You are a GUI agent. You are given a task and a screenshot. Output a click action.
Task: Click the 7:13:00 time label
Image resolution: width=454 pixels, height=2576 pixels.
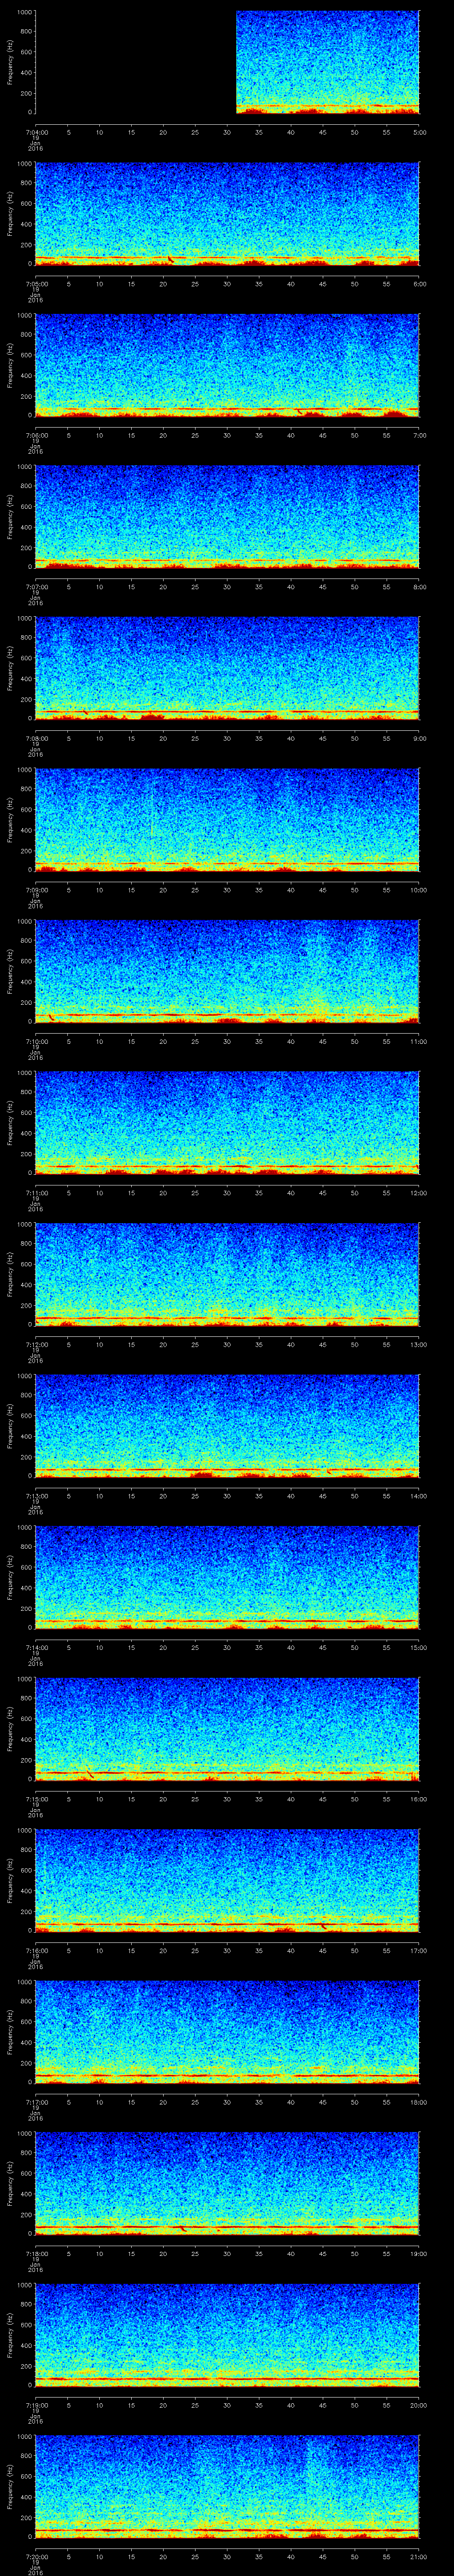[36, 1495]
